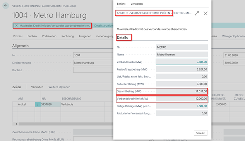Click the Nr. field with 1004
This screenshot has height=141, width=245.
point(93,55)
